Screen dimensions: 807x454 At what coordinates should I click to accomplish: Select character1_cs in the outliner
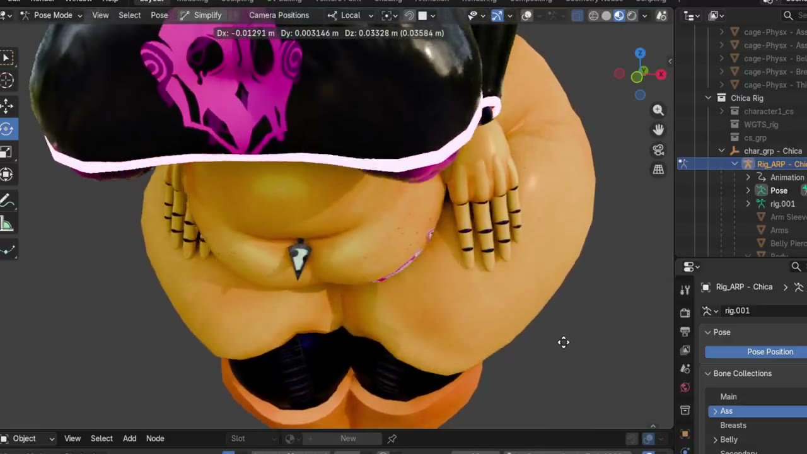(769, 112)
